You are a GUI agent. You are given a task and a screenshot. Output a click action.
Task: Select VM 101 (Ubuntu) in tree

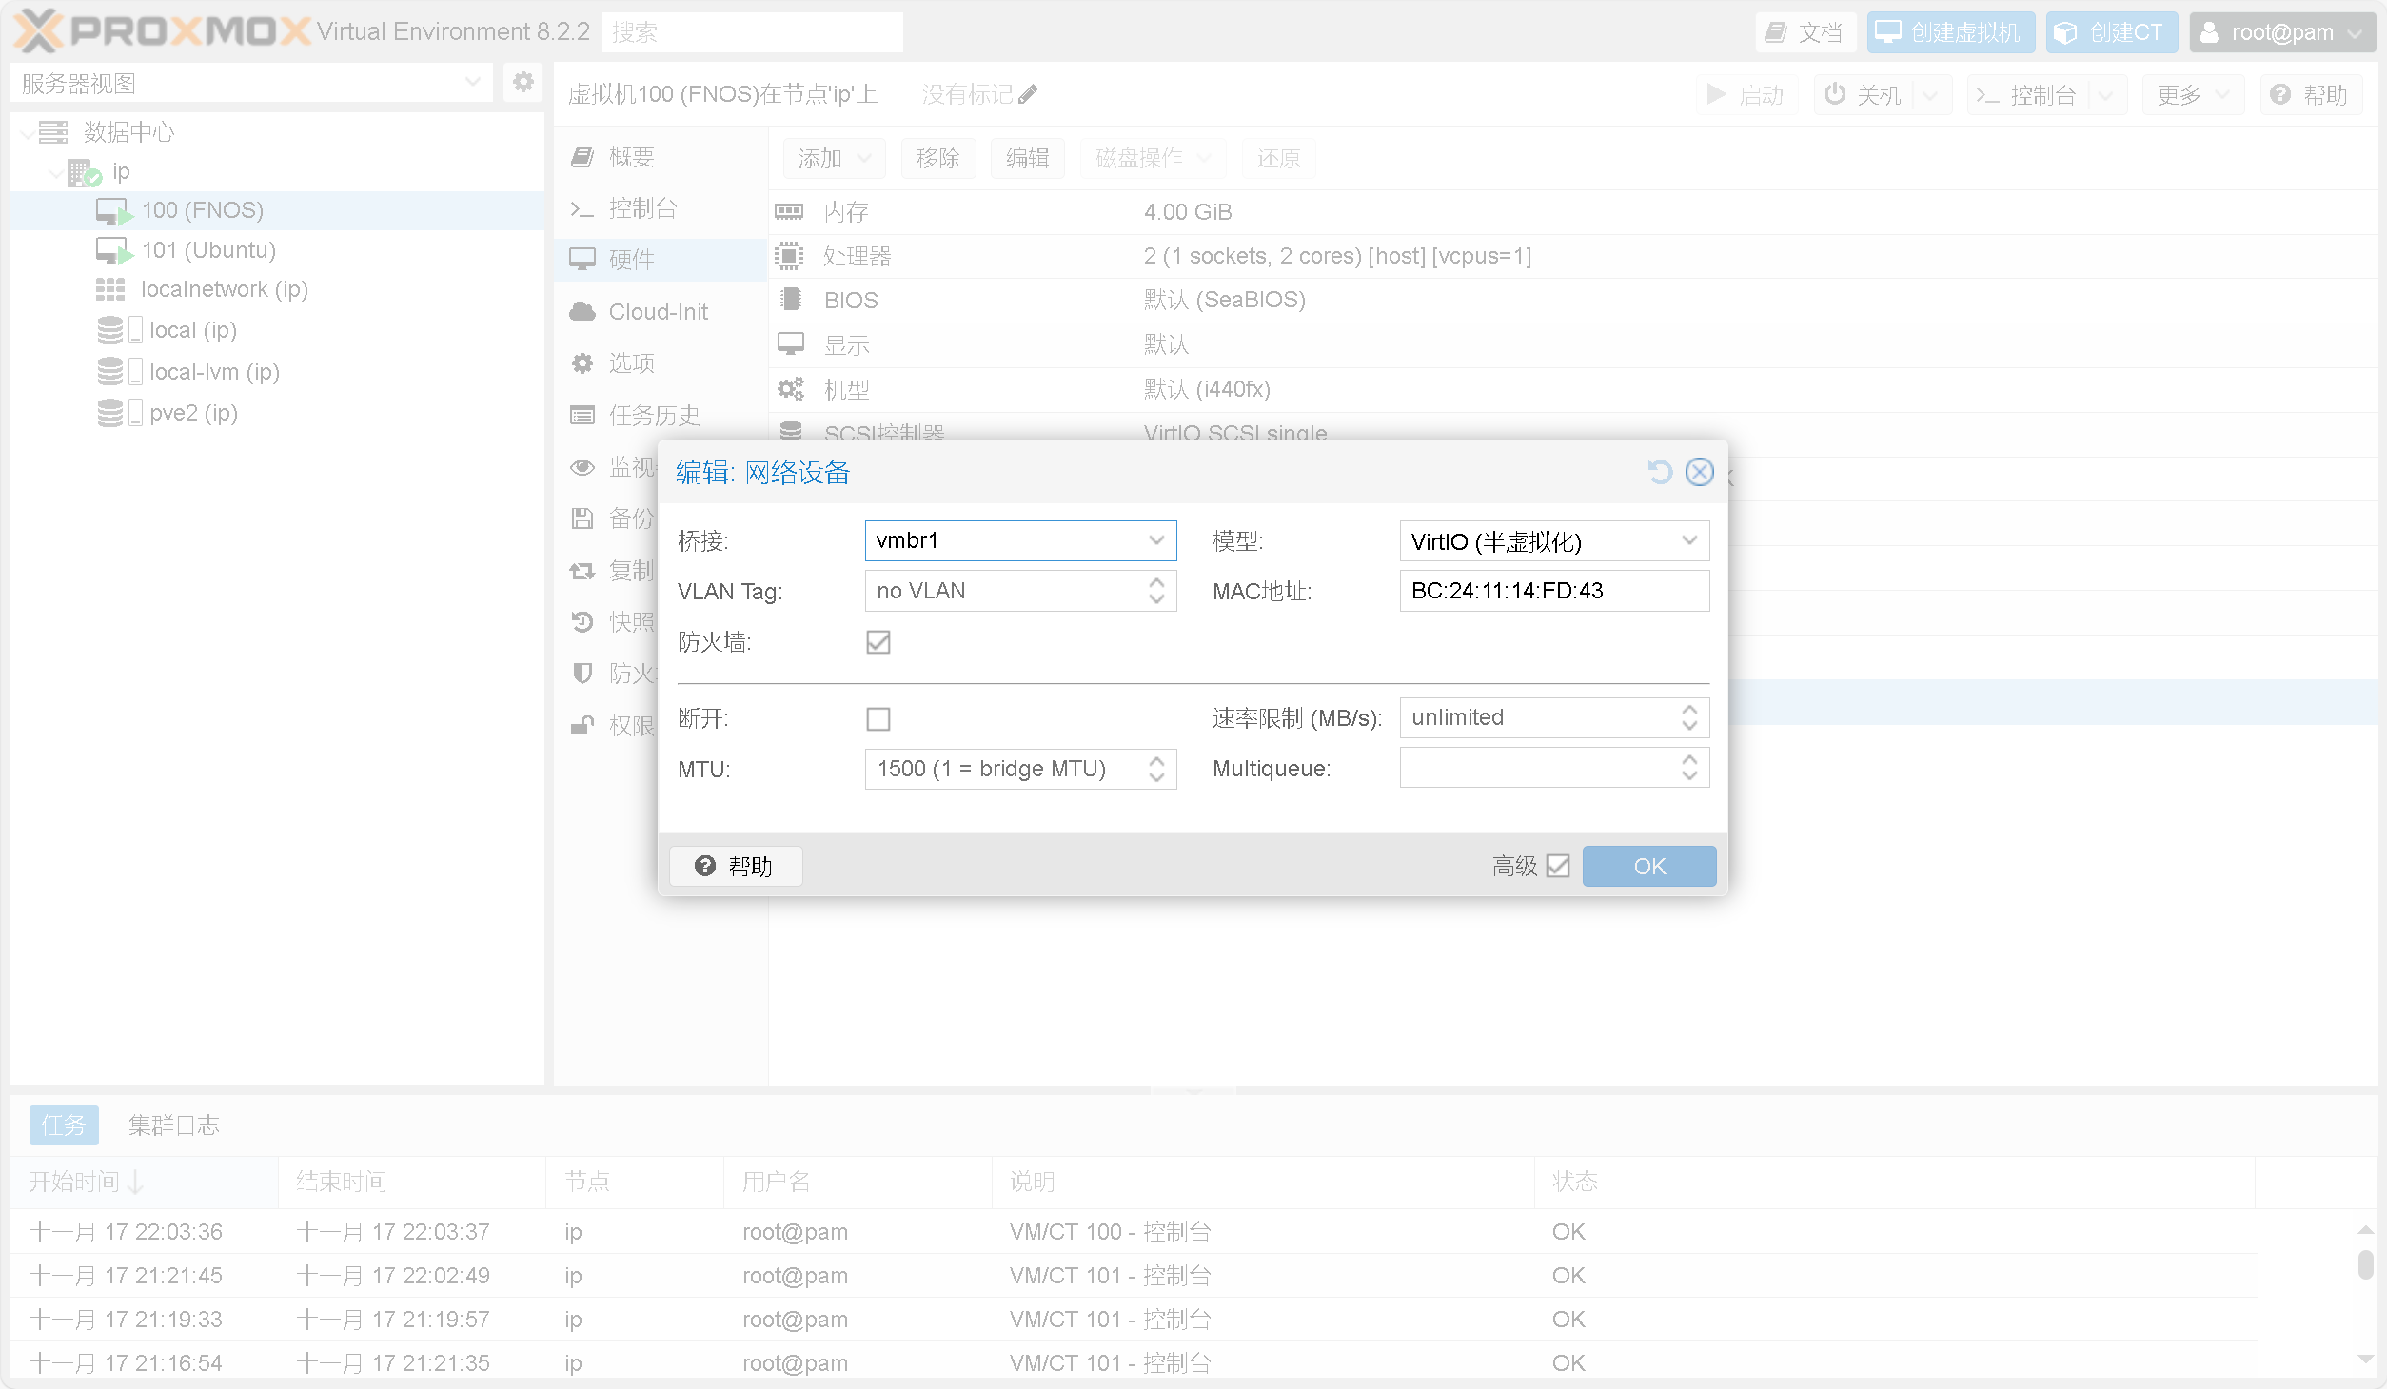pos(277,250)
